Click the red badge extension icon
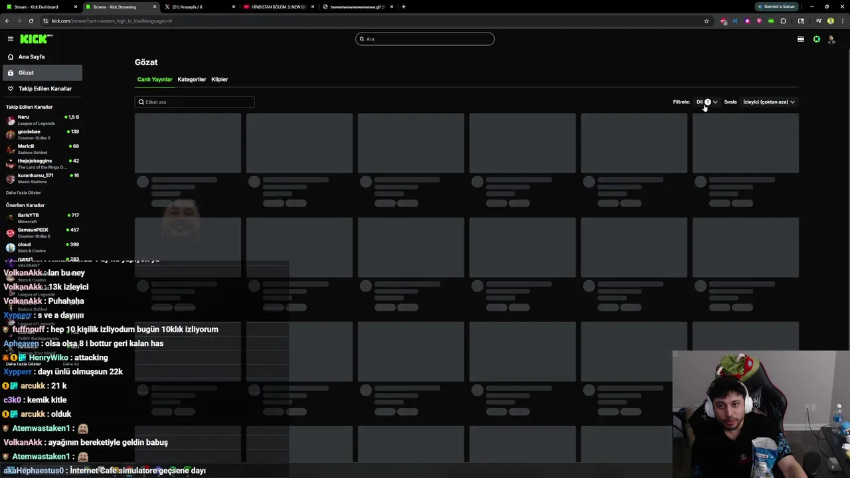 pyautogui.click(x=723, y=21)
